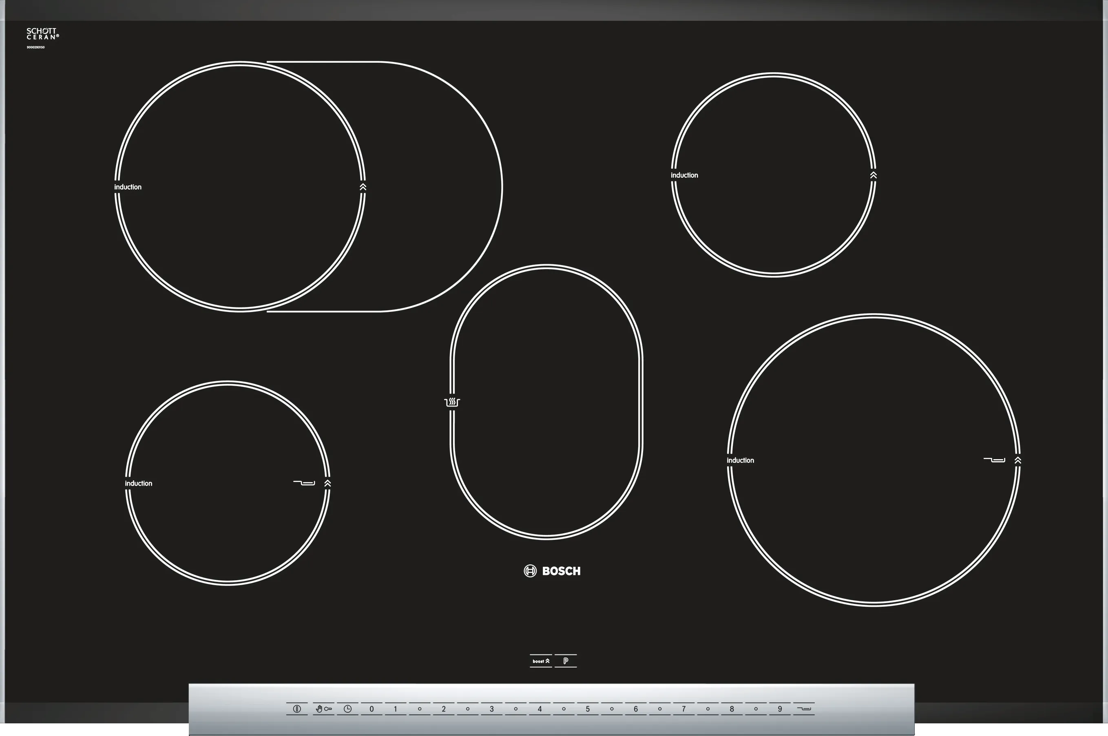The height and width of the screenshot is (736, 1108).
Task: Click the serial number under the Schott Ceran logo
Action: pyautogui.click(x=35, y=47)
